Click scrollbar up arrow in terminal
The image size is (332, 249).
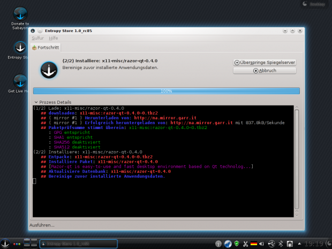(297, 107)
